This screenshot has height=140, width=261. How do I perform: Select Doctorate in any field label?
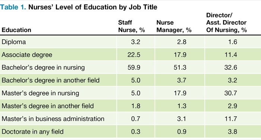point(32,132)
